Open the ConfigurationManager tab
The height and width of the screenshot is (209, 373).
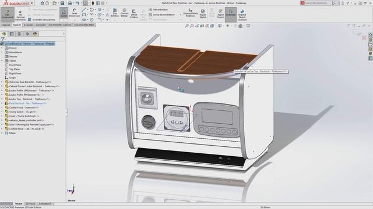(19, 34)
